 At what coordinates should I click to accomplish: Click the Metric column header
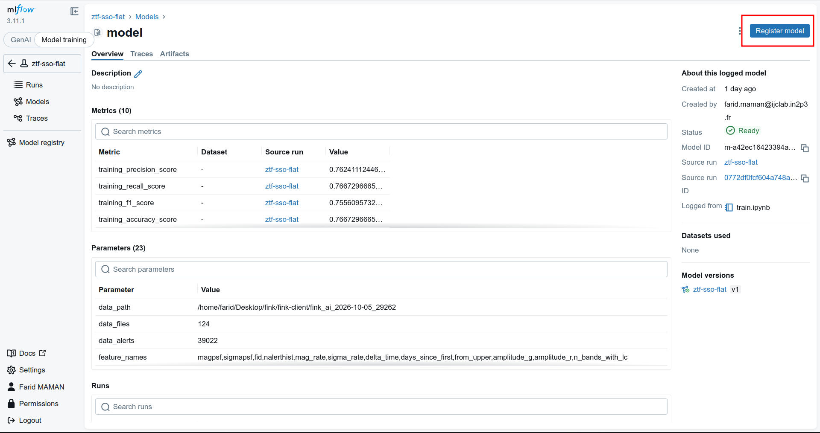[109, 152]
